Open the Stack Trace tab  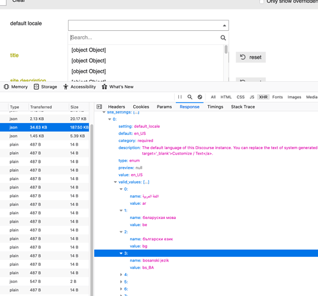[x=243, y=107]
